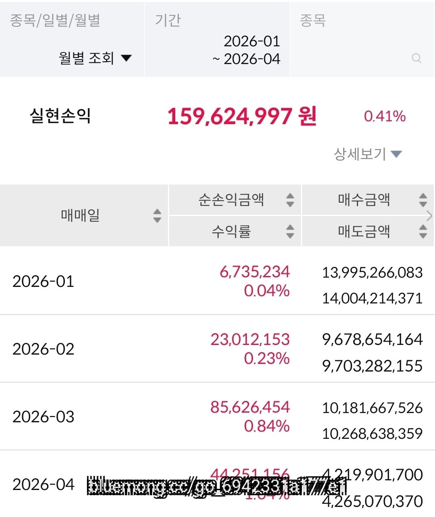Select the 2026-04 row
This screenshot has width=435, height=517.
43,484
